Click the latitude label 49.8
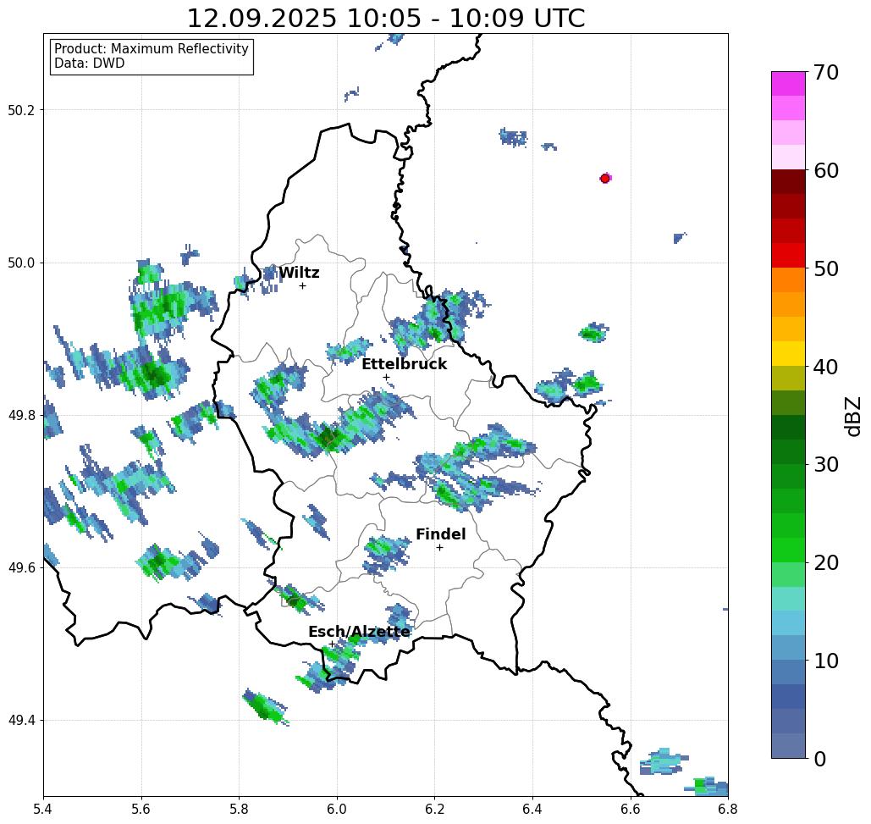871x824 pixels. click(x=20, y=416)
